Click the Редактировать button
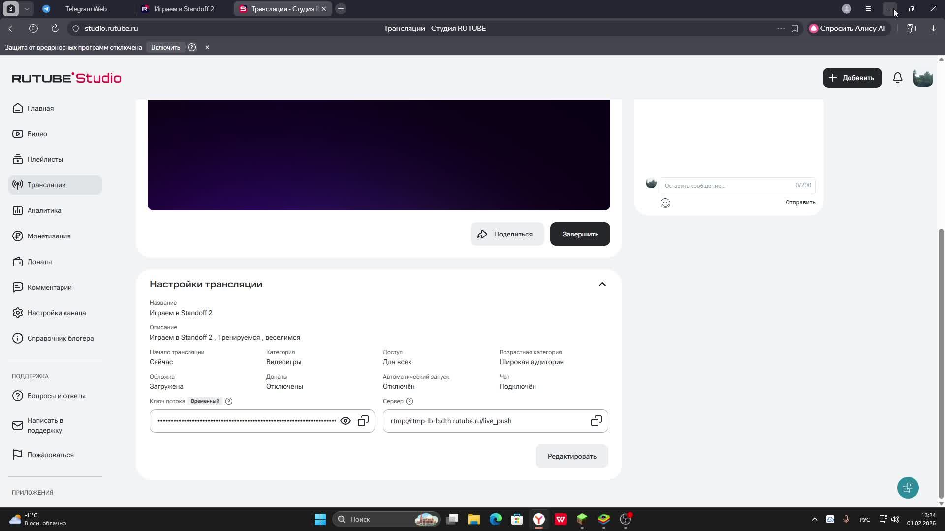This screenshot has height=531, width=945. click(x=571, y=456)
